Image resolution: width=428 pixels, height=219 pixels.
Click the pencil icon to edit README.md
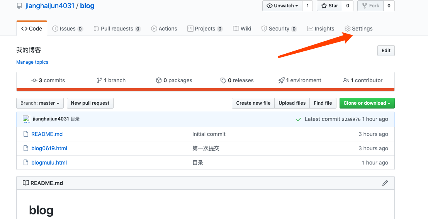pos(385,183)
